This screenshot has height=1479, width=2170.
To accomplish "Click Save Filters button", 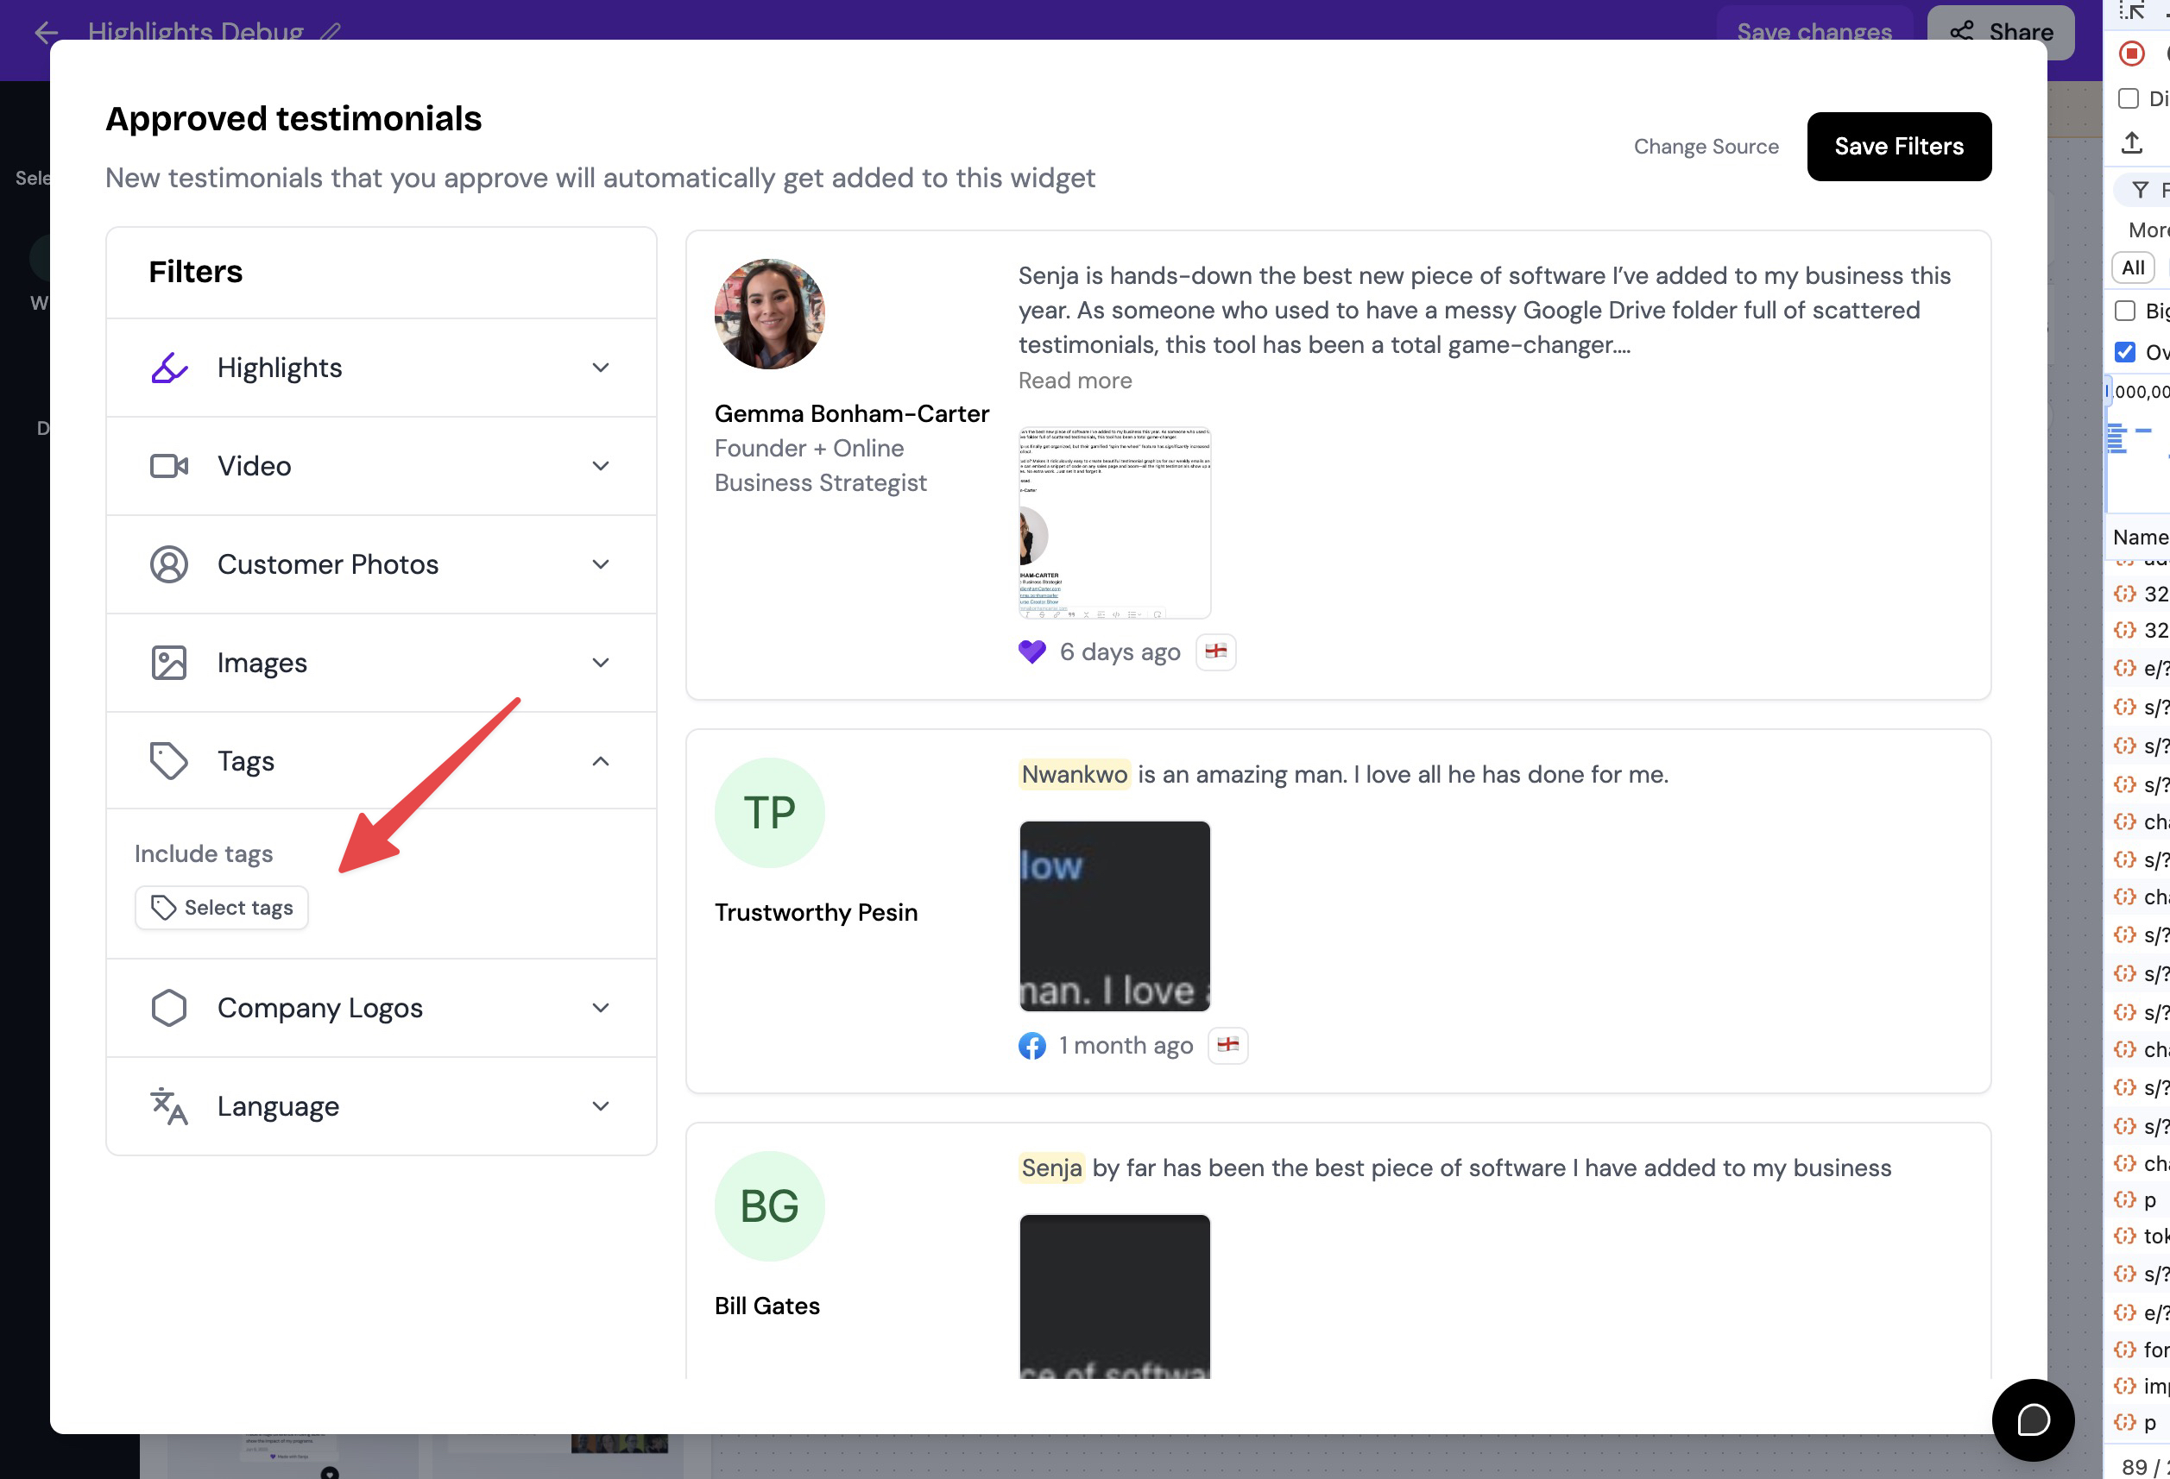I will tap(1899, 147).
